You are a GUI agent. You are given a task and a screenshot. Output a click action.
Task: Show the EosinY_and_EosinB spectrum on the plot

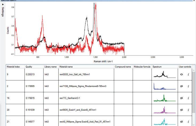(x=182, y=110)
